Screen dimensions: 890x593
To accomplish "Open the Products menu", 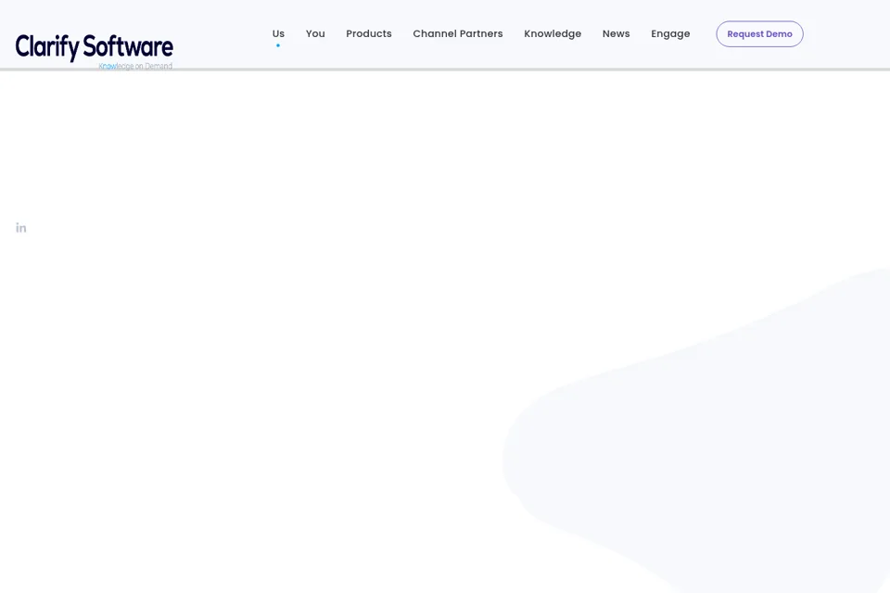I will click(x=369, y=33).
